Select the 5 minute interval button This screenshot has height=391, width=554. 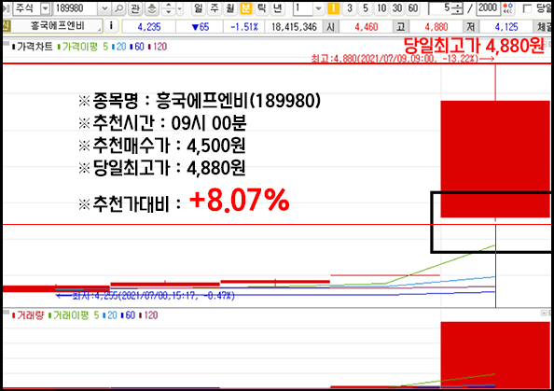click(366, 7)
